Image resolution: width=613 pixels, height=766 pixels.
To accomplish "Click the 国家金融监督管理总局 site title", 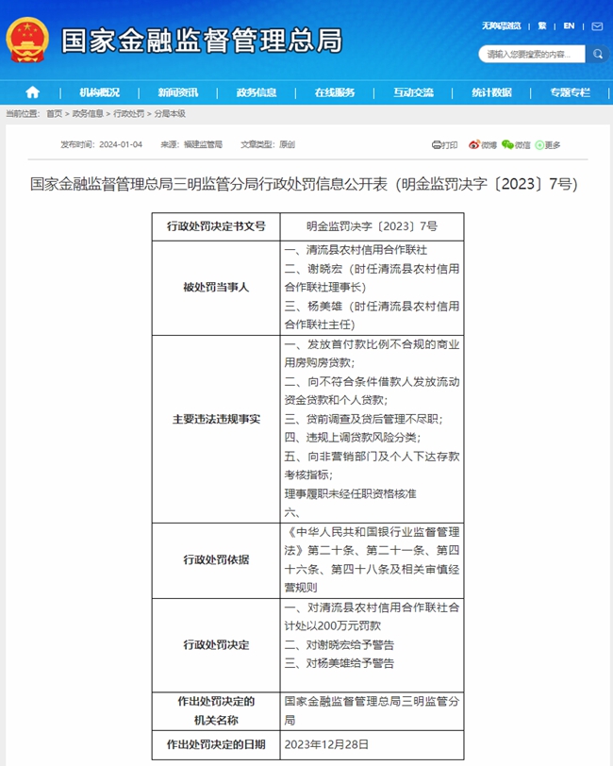I will click(202, 41).
